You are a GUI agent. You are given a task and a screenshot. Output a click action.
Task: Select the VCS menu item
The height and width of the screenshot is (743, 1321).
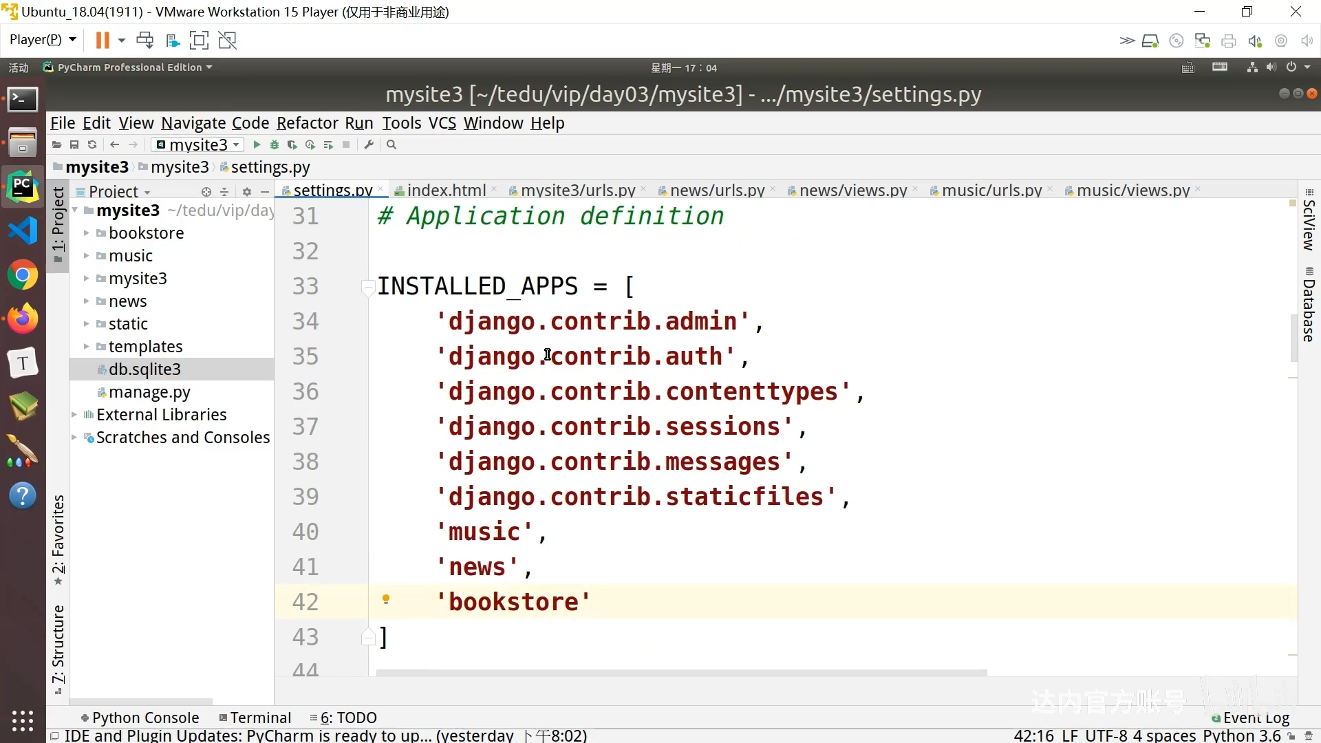441,122
